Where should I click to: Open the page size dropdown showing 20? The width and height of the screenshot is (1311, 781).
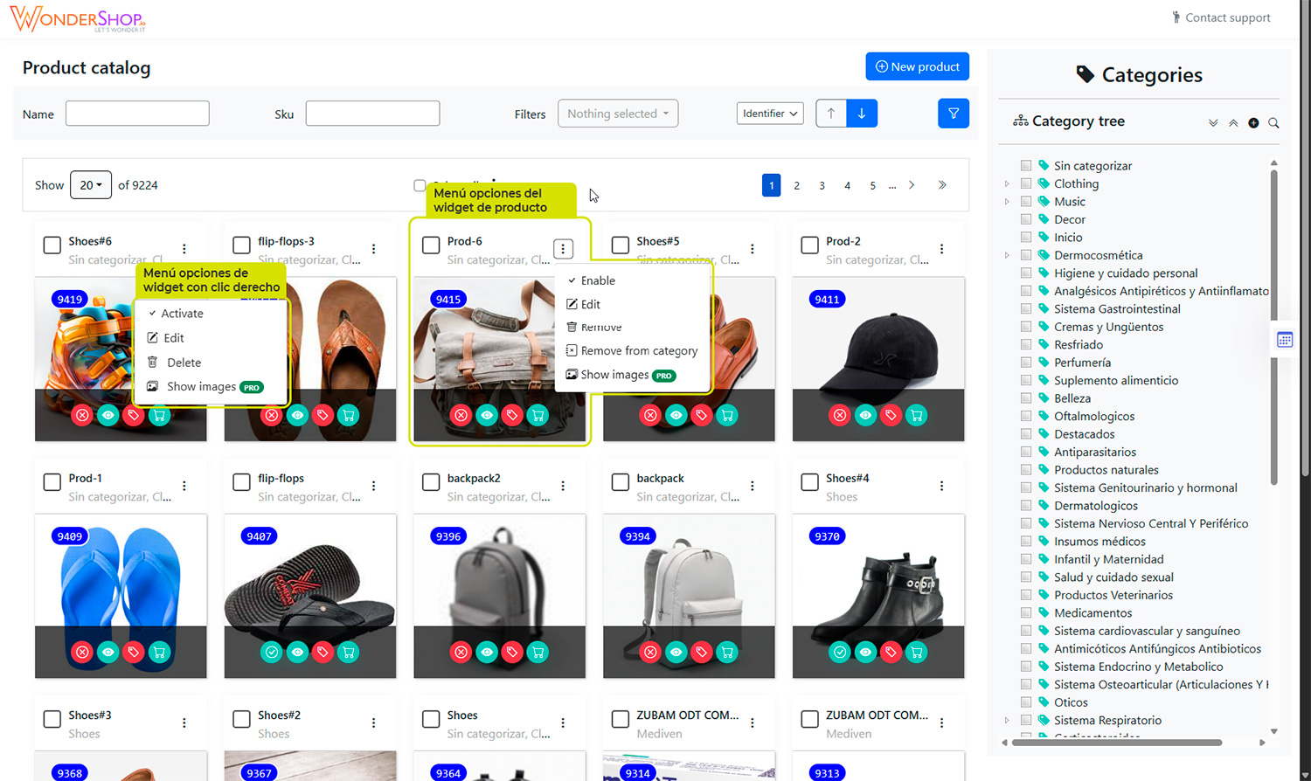pyautogui.click(x=91, y=185)
